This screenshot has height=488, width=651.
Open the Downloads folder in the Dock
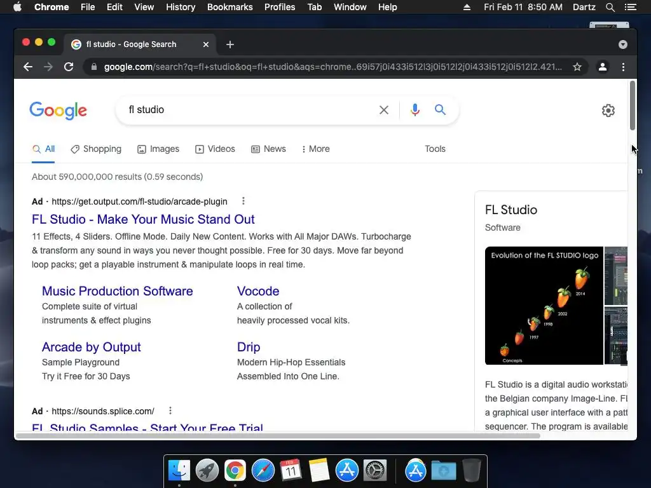tap(443, 470)
